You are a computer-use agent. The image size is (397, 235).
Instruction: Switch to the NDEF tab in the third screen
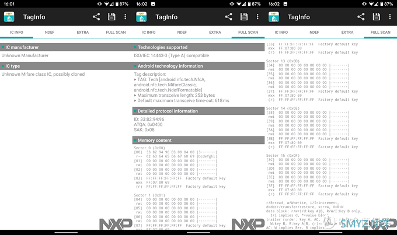click(314, 33)
